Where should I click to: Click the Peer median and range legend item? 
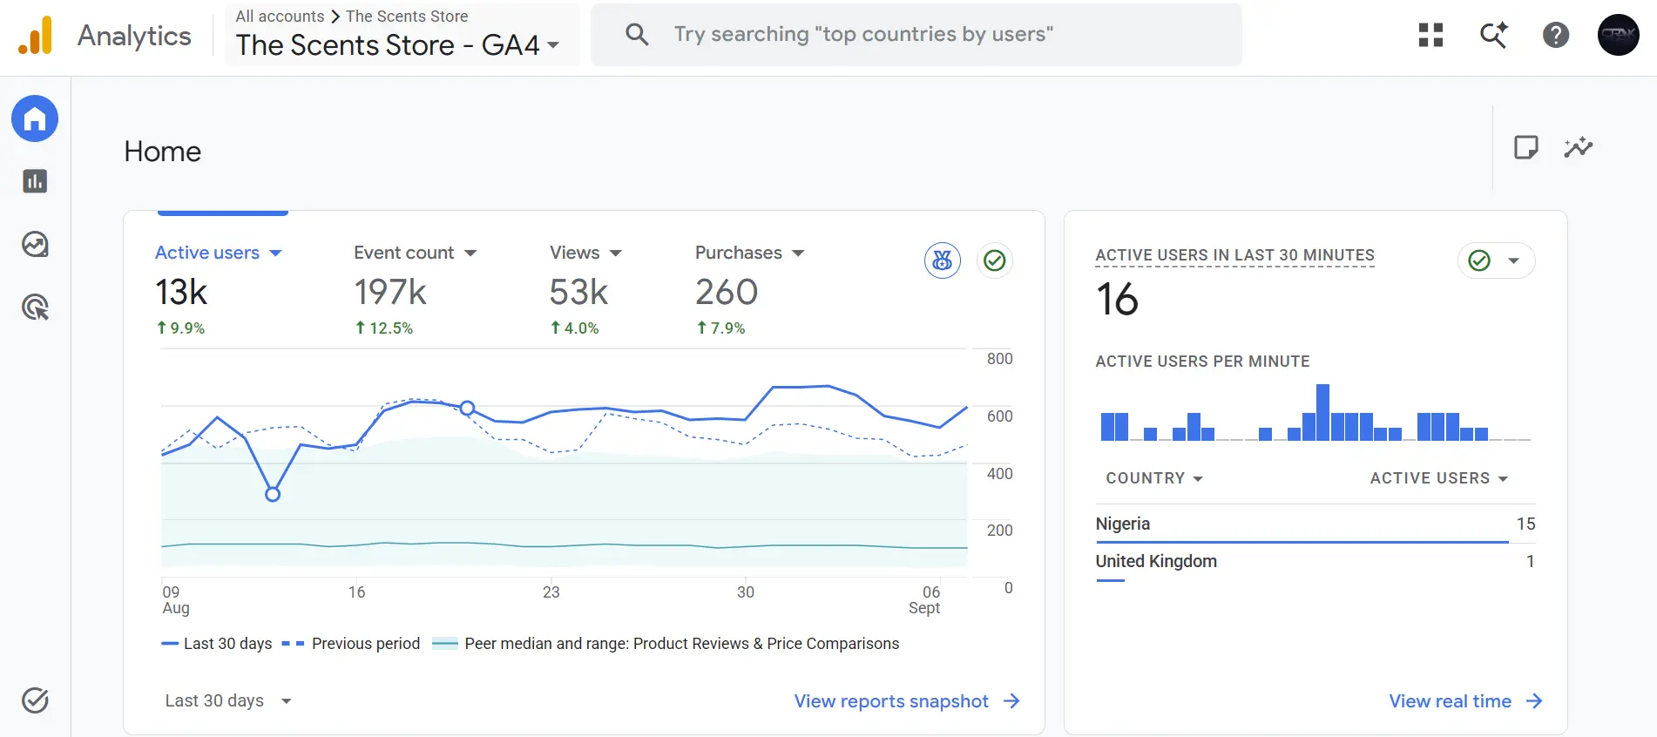[x=666, y=644]
